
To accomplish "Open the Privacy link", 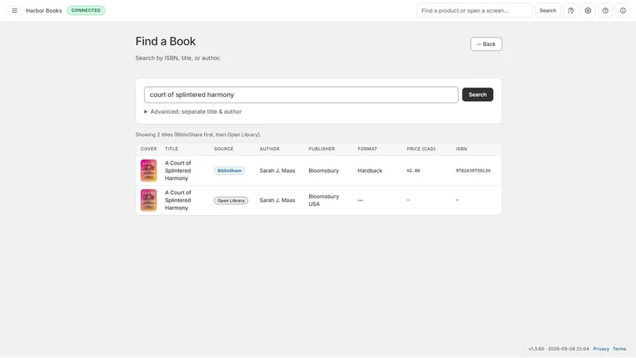I will tap(601, 349).
